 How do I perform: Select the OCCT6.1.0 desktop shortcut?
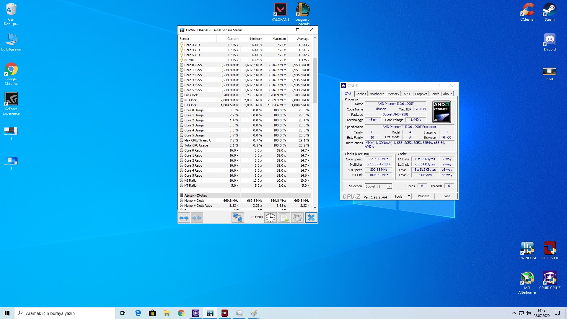(x=550, y=251)
